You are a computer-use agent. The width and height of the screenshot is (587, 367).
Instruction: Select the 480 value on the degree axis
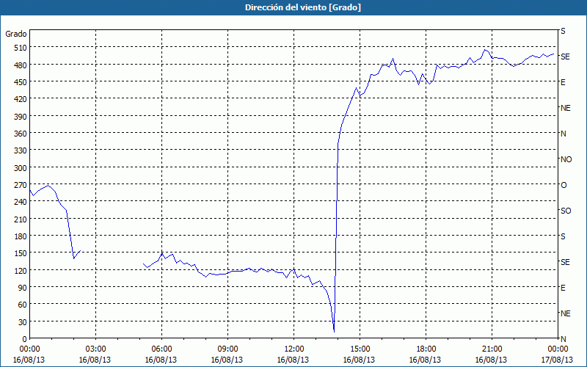[21, 65]
